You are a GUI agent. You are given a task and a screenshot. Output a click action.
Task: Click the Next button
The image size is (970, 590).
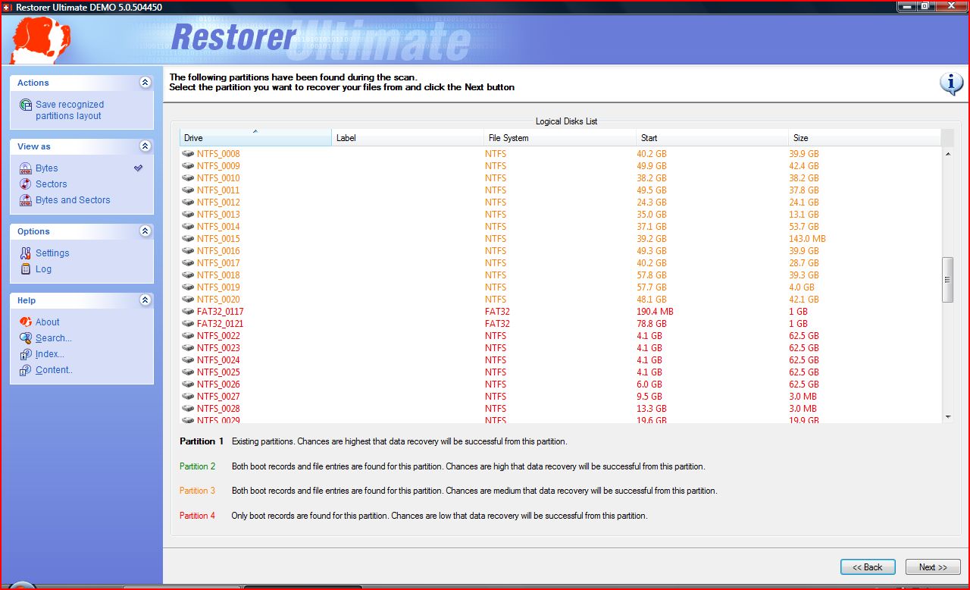point(933,567)
